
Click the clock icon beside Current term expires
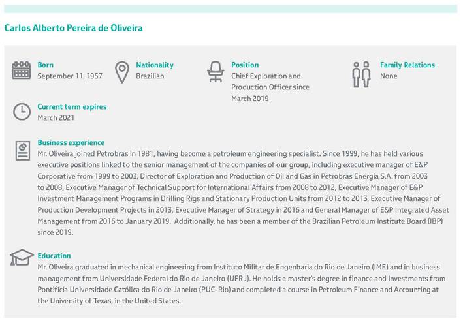click(22, 112)
